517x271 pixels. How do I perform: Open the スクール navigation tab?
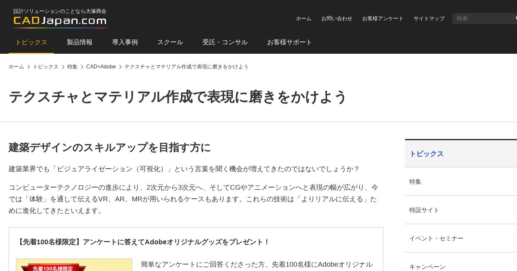coord(170,42)
